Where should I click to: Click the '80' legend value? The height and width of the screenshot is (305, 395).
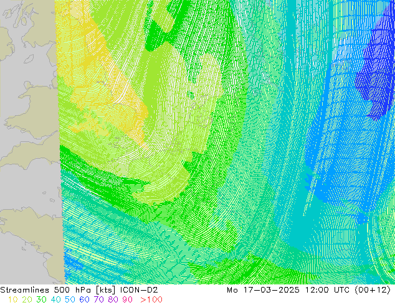113,299
